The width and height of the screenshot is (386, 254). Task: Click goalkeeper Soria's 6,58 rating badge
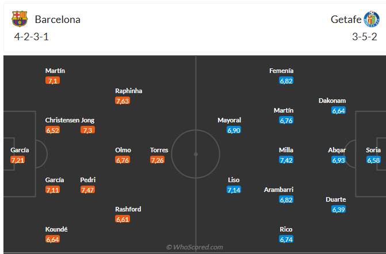click(373, 160)
